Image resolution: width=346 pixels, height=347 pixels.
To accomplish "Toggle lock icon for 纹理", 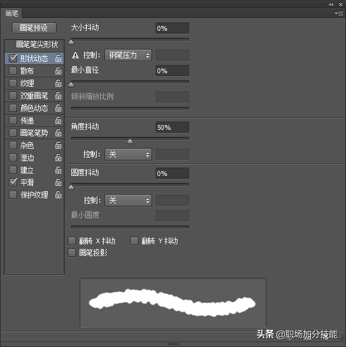I will pyautogui.click(x=58, y=83).
